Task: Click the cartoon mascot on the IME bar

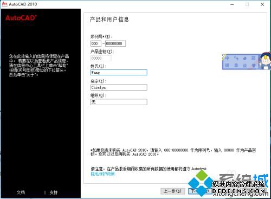Action: pos(265,61)
